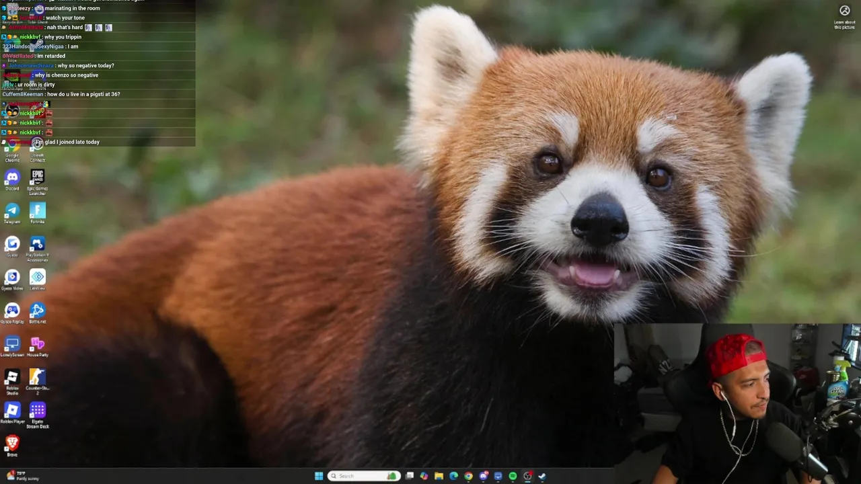Open the Telegram desktop icon

(x=12, y=213)
